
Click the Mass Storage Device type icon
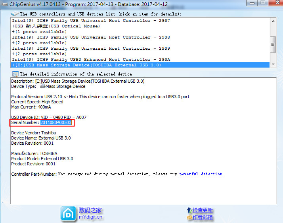tap(42, 86)
